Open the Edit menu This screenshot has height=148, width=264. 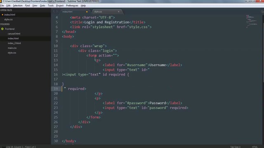(x=8, y=5)
